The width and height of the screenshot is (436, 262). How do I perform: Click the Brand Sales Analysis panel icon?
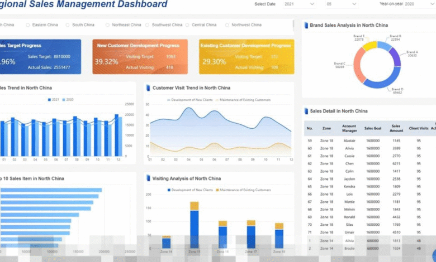point(306,26)
